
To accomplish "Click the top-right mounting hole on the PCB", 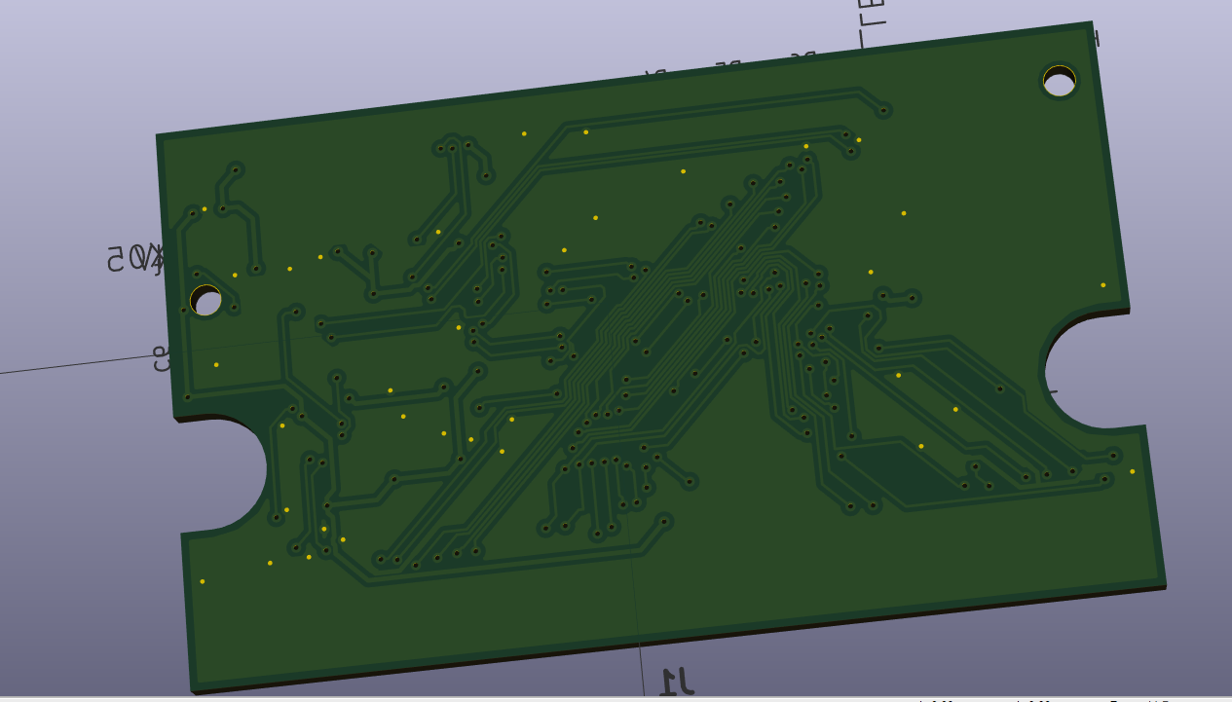I will point(1060,81).
